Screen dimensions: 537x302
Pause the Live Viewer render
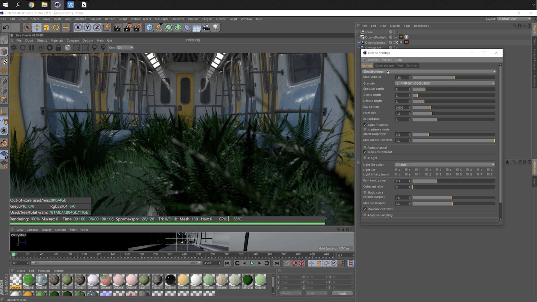click(x=32, y=48)
